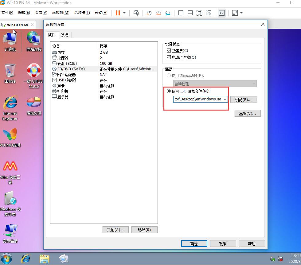301x265 pixels.
Task: Toggle the library sidebar view icon
Action: 181,13
